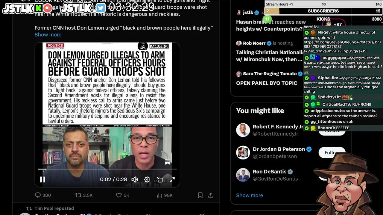Open Sara The Raging Tomato space
The width and height of the screenshot is (383, 215).
pos(270,74)
